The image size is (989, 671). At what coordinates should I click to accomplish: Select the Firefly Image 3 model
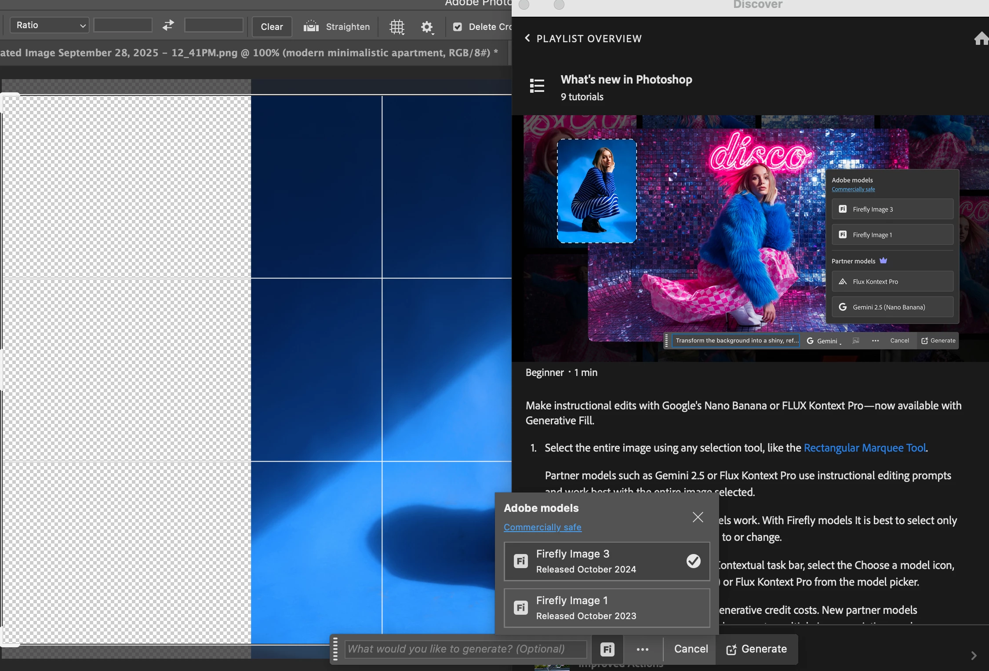coord(607,561)
